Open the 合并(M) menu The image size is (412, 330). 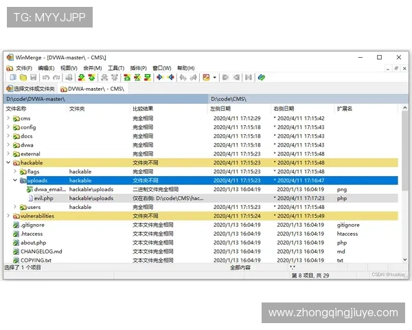pyautogui.click(x=93, y=68)
